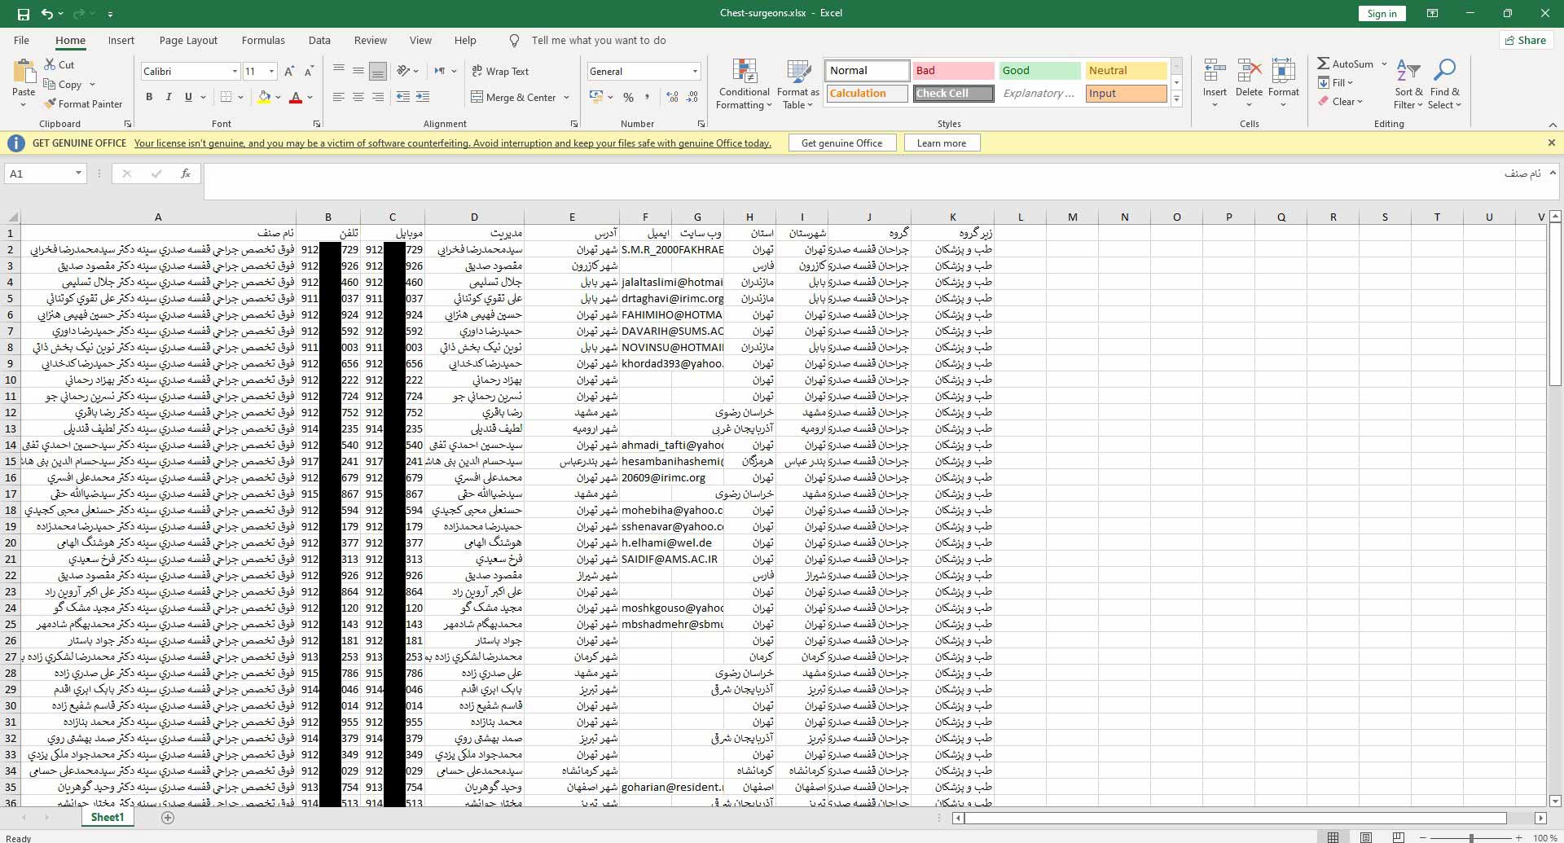This screenshot has width=1564, height=843.
Task: Expand the number format General dropdown
Action: [694, 72]
